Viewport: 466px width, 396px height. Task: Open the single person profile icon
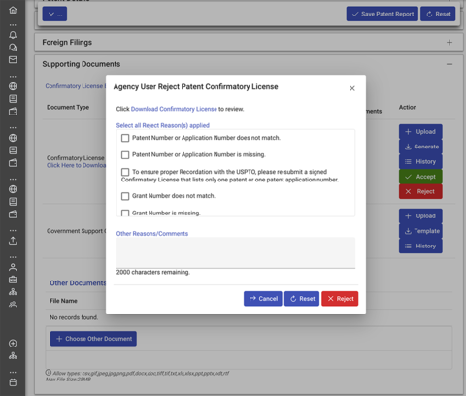coord(13,267)
